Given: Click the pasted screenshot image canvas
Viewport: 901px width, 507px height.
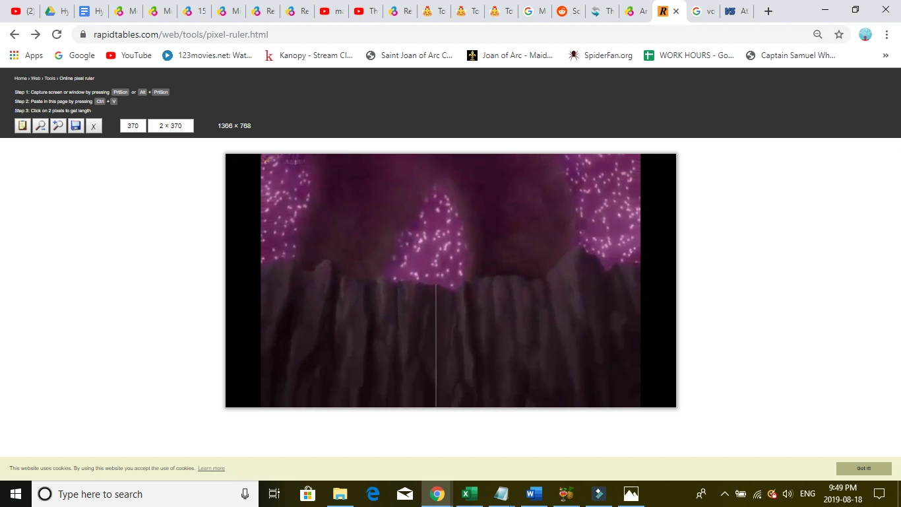Looking at the screenshot, I should point(450,281).
